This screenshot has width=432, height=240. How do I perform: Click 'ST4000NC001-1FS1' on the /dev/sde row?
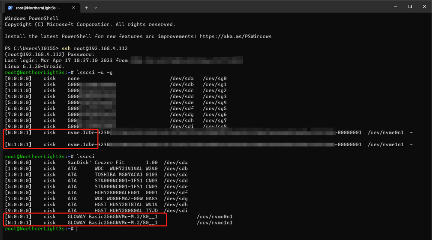coord(118,187)
